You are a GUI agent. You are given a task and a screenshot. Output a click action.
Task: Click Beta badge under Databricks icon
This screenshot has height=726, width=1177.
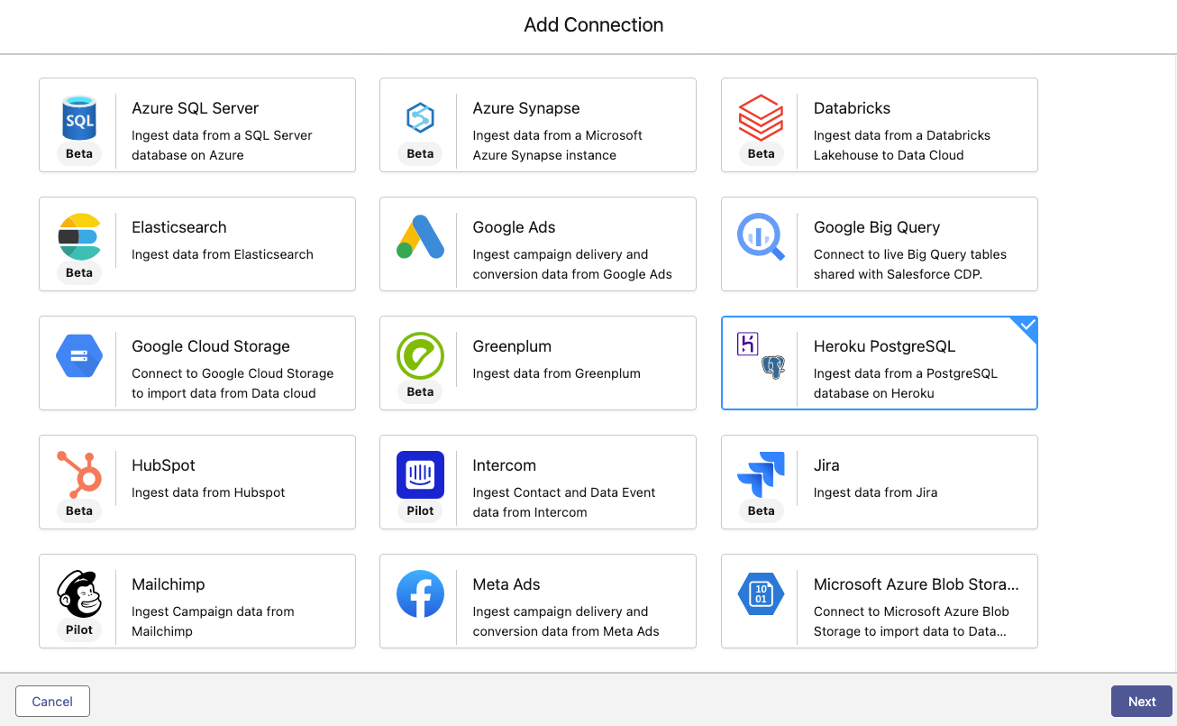coord(761,153)
